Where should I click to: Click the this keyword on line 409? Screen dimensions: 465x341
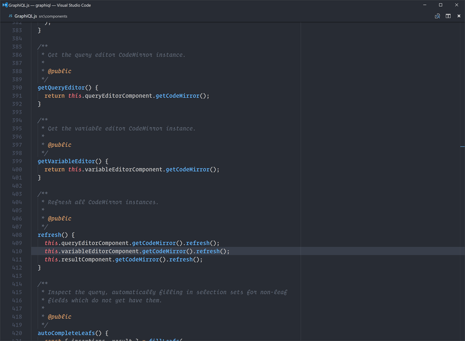(51, 243)
